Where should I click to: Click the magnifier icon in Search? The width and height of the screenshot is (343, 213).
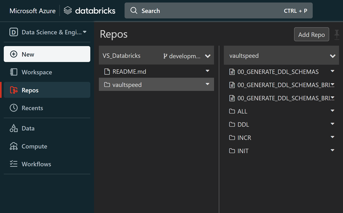pos(134,11)
